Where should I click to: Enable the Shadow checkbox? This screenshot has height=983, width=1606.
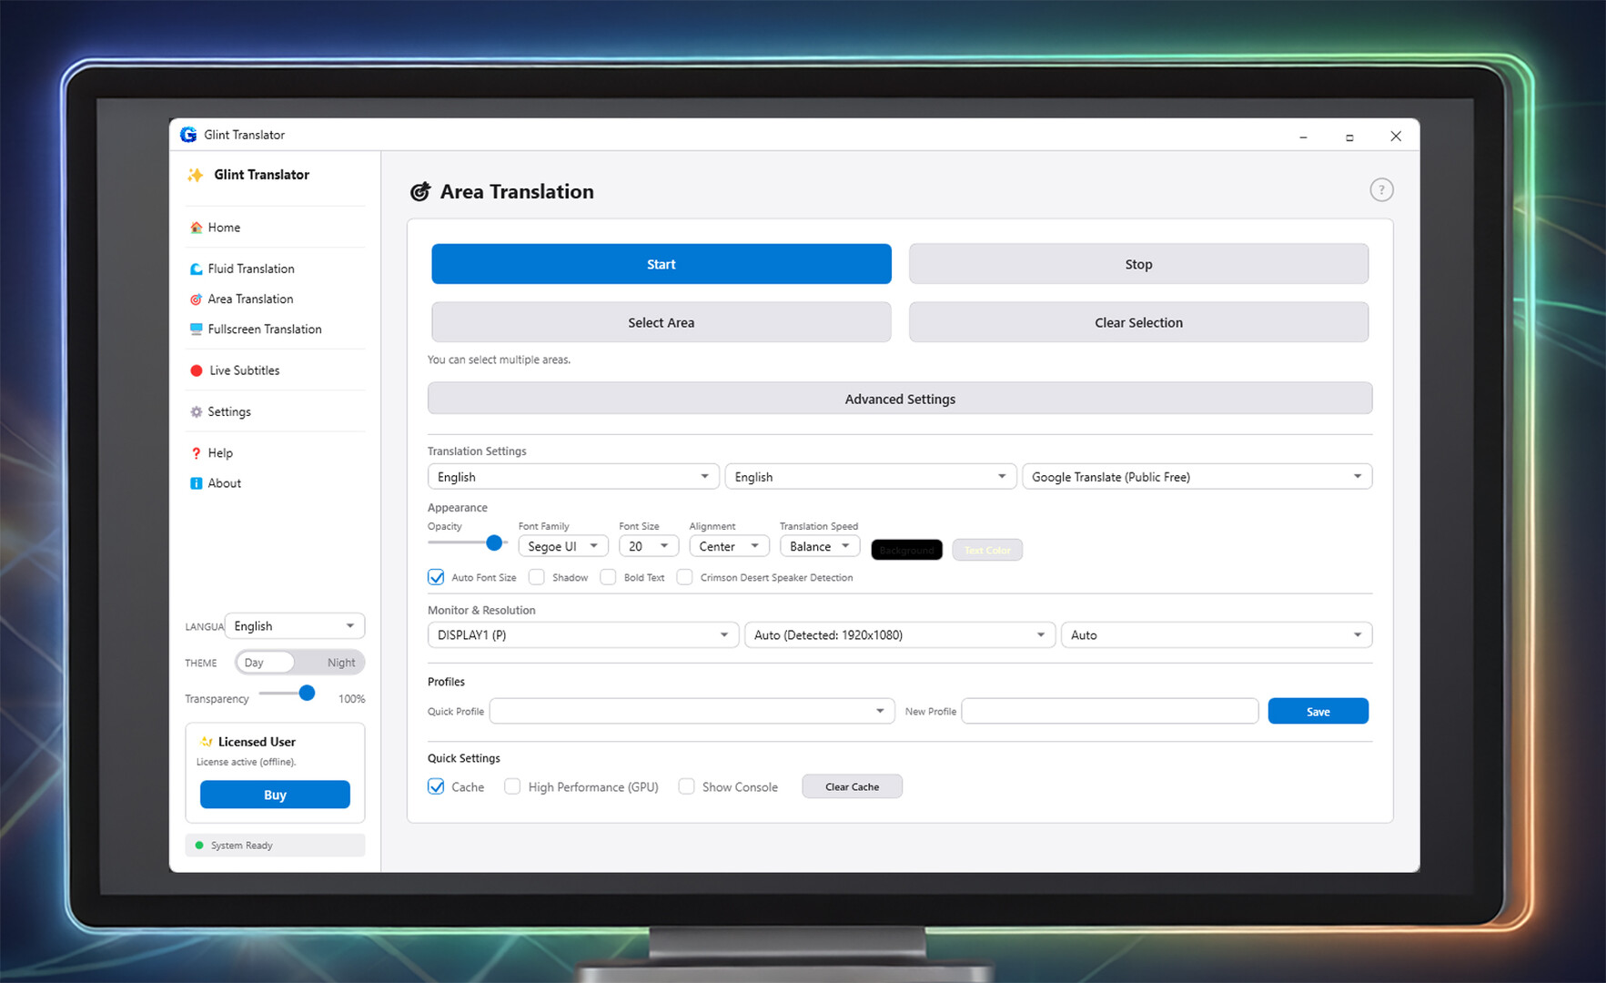pyautogui.click(x=537, y=577)
